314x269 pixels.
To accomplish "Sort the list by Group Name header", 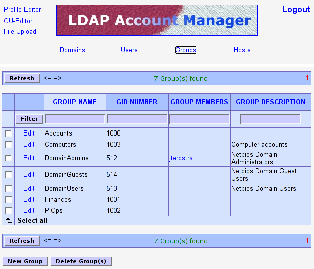I will (75, 102).
